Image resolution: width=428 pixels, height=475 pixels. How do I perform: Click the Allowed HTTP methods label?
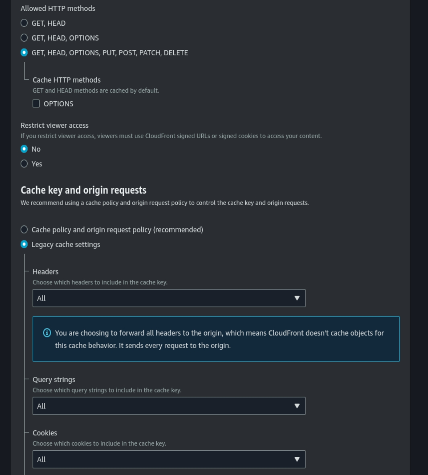pyautogui.click(x=58, y=8)
